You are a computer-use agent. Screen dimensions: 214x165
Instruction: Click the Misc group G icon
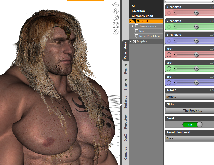136,31
